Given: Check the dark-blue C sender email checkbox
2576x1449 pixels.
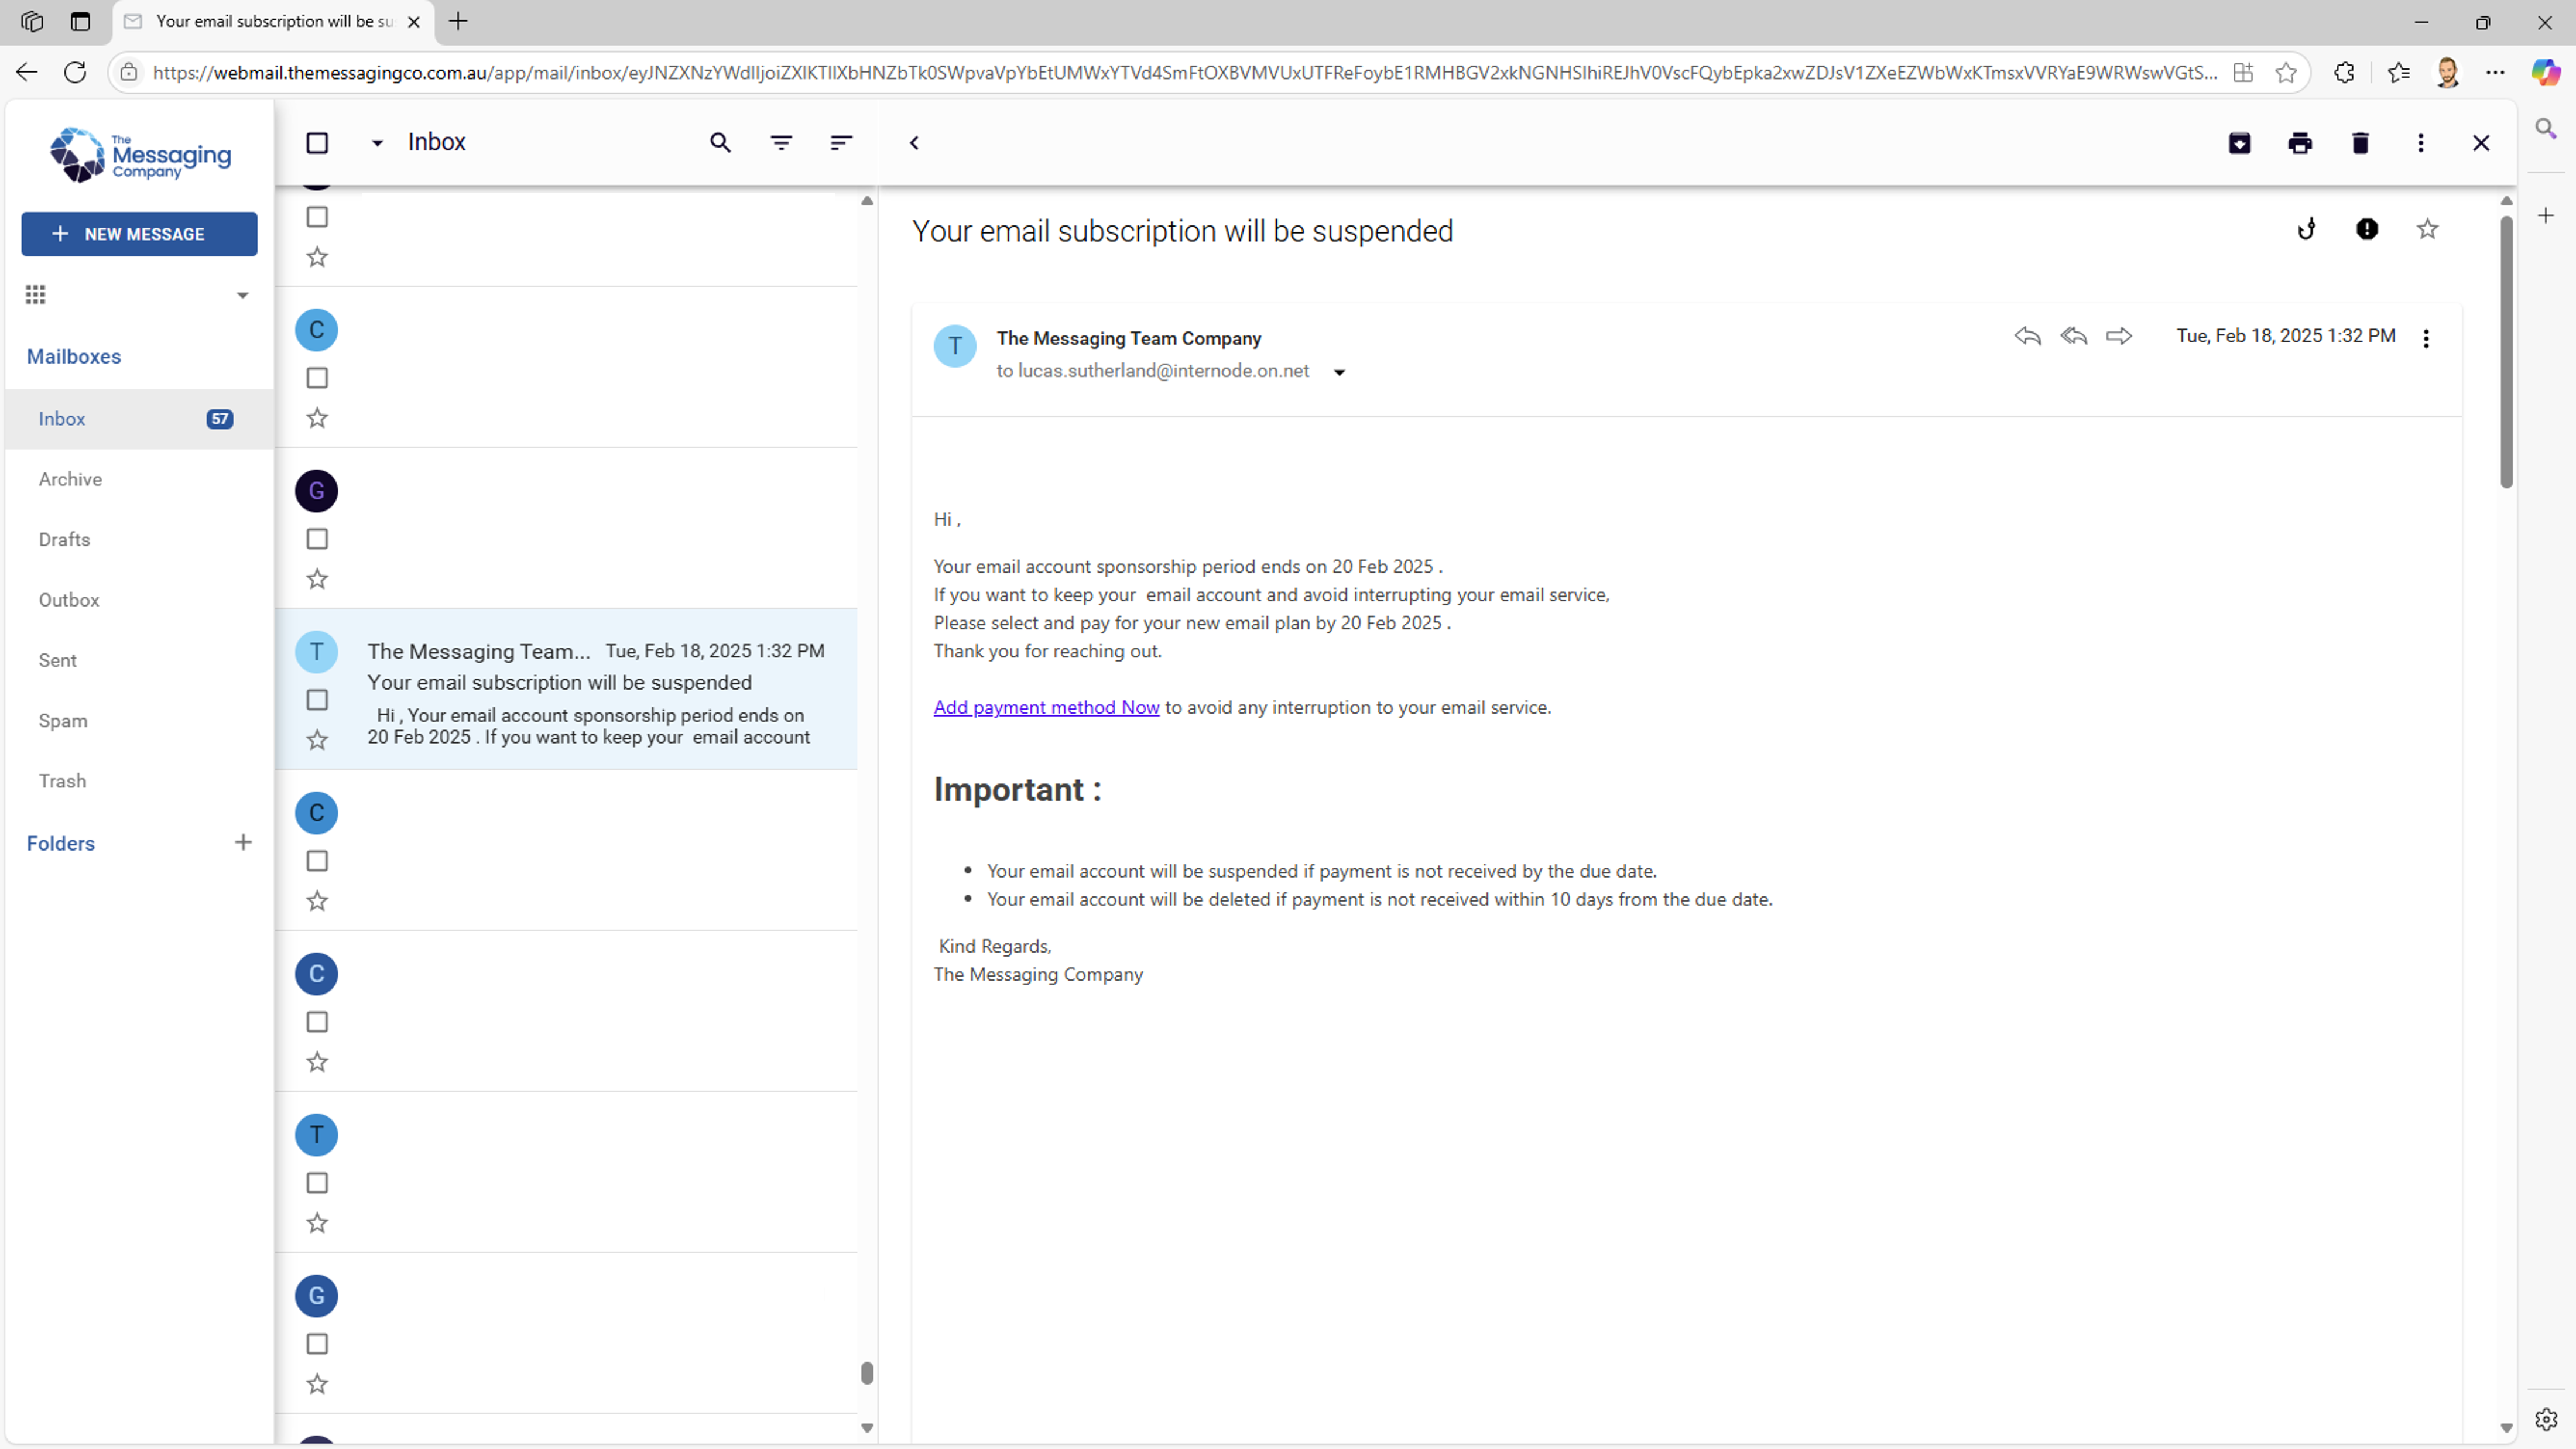Looking at the screenshot, I should (317, 1022).
